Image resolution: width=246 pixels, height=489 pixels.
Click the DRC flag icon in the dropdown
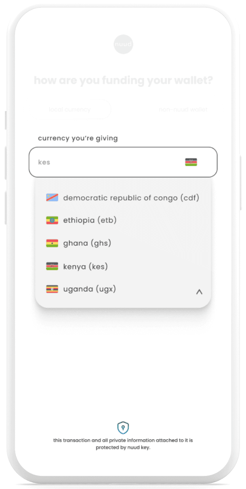pyautogui.click(x=51, y=198)
